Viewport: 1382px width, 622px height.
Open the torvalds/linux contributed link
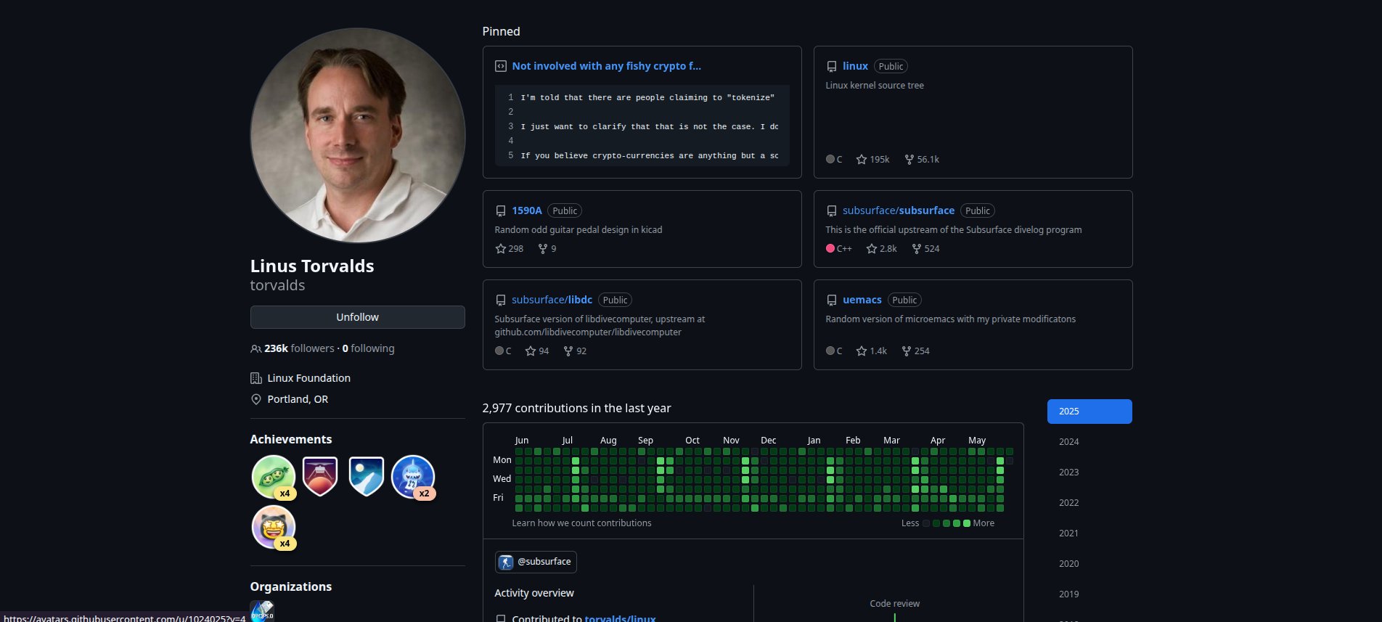[x=620, y=618]
